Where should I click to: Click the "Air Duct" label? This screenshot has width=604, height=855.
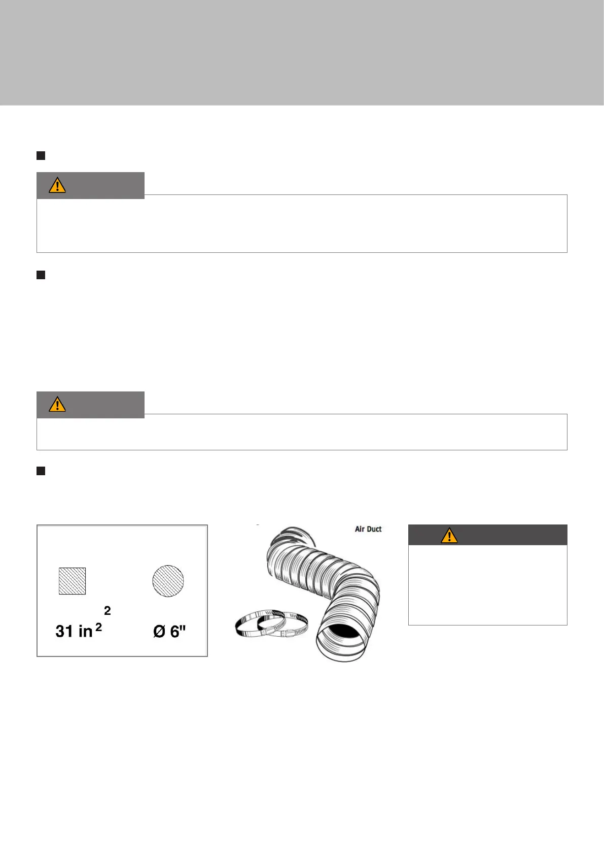368,529
